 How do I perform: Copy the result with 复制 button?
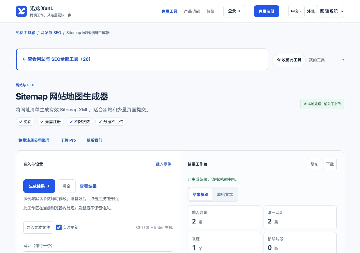coord(314,164)
